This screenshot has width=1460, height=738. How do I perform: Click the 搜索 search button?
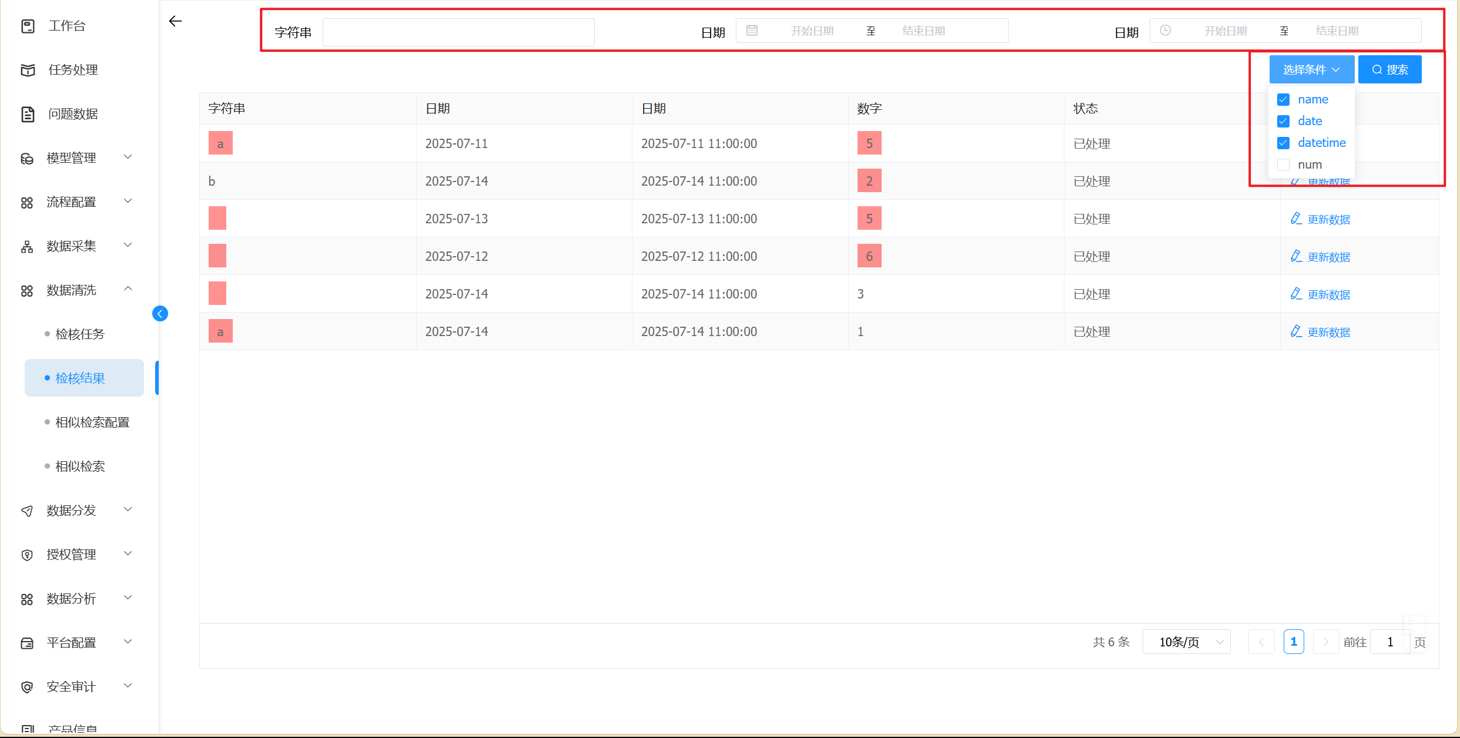click(x=1389, y=69)
